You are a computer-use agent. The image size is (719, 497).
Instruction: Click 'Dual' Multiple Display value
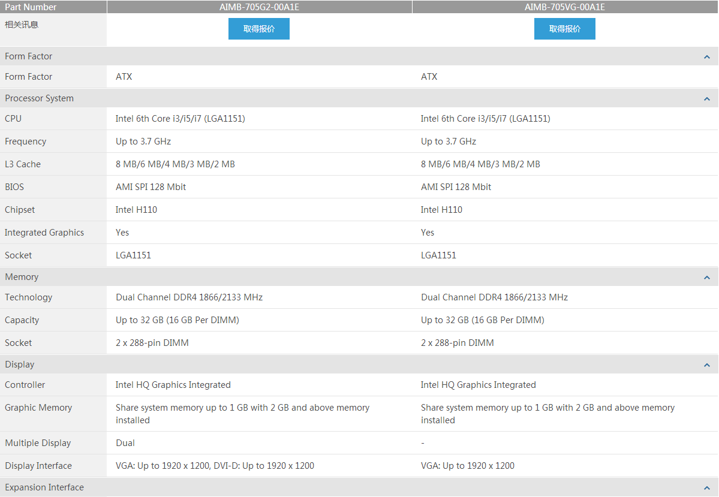pos(125,444)
